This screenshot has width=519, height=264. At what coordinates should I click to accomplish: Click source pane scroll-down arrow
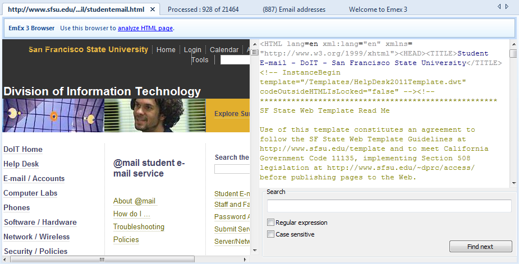tap(513, 183)
